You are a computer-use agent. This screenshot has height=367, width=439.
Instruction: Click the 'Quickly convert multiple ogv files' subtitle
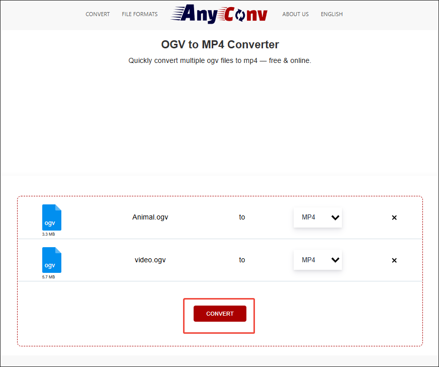coord(220,60)
